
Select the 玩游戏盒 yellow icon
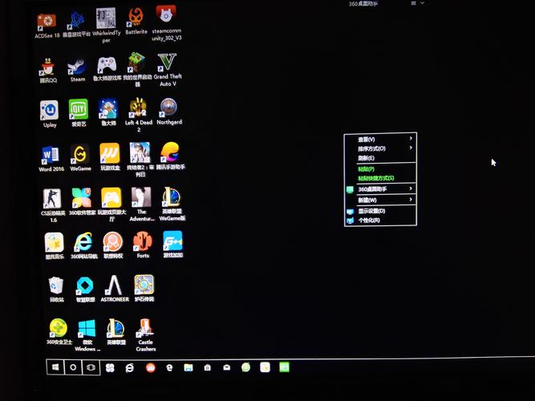coord(110,156)
